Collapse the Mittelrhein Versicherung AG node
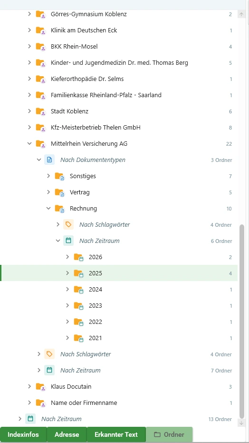This screenshot has height=443, width=249. [29, 143]
